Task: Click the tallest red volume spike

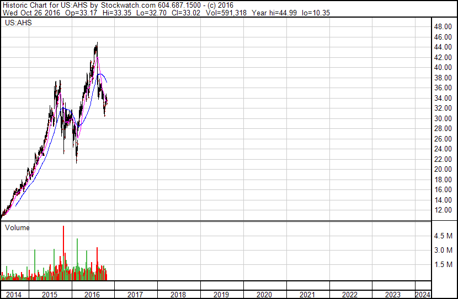Action: pos(63,253)
